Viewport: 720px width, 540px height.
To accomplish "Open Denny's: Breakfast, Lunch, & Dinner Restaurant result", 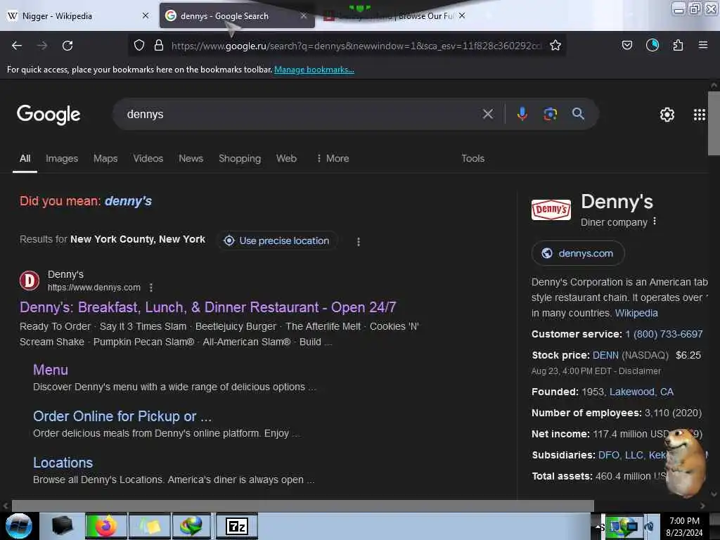I will pyautogui.click(x=208, y=307).
